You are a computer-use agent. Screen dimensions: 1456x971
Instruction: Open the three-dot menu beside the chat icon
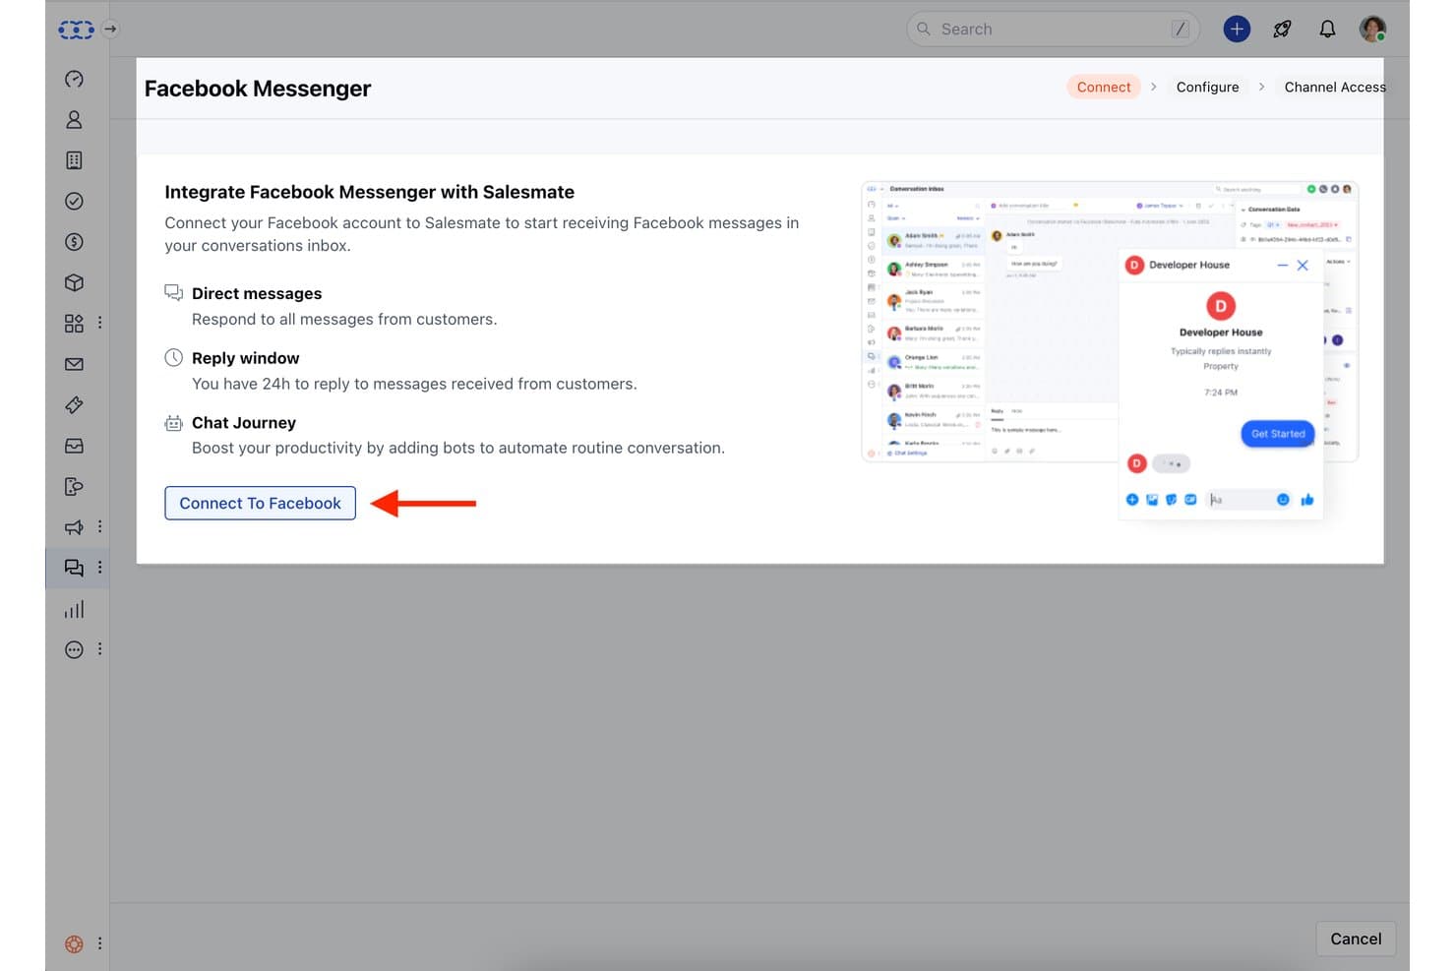tap(99, 568)
